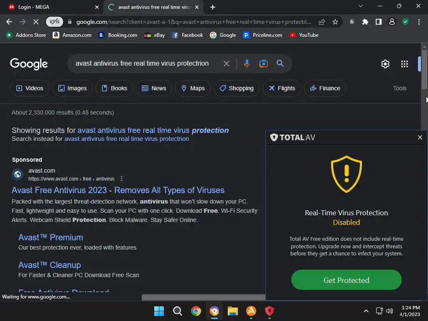Viewport: 428px width, 321px height.
Task: Filter results by Maps
Action: (x=193, y=88)
